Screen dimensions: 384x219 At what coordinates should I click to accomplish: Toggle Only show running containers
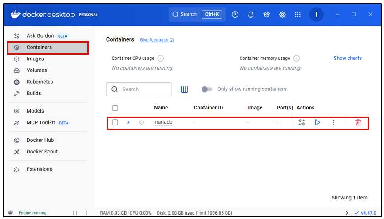pyautogui.click(x=207, y=89)
